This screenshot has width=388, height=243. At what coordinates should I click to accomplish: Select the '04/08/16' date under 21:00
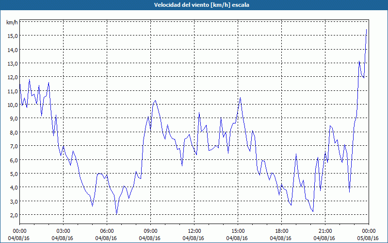[324, 238]
